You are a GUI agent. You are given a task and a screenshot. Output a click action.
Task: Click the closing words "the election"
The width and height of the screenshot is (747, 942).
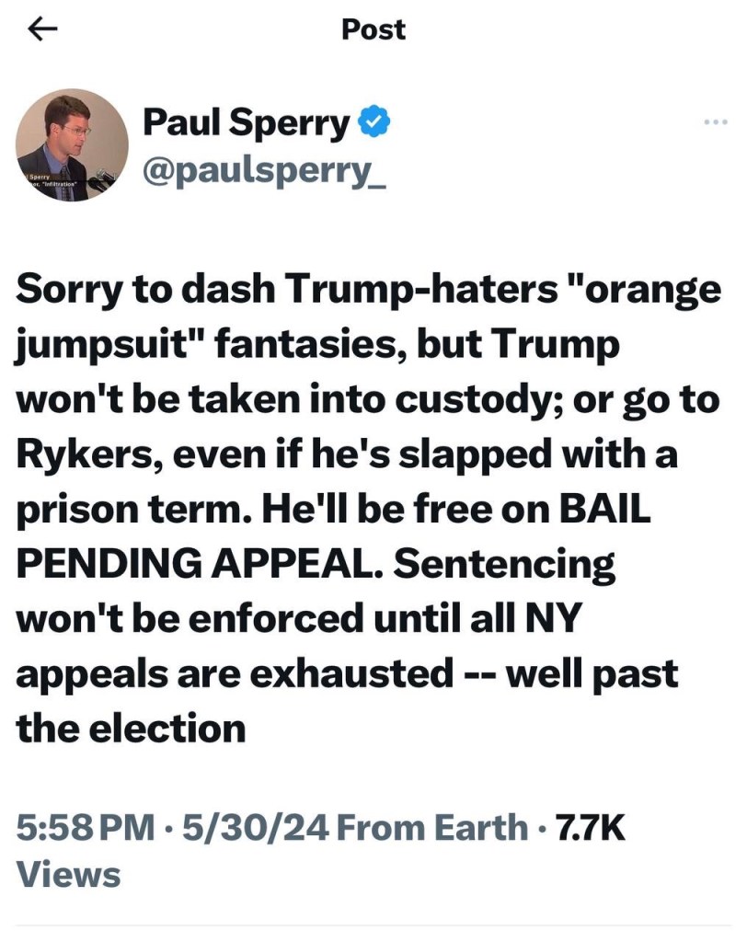pos(131,729)
